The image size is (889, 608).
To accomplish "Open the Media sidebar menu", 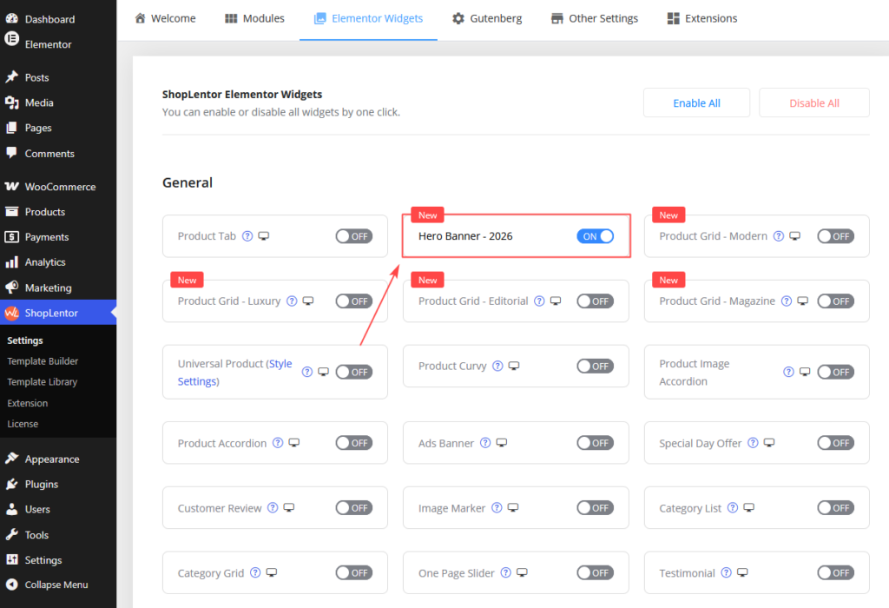I will tap(58, 102).
